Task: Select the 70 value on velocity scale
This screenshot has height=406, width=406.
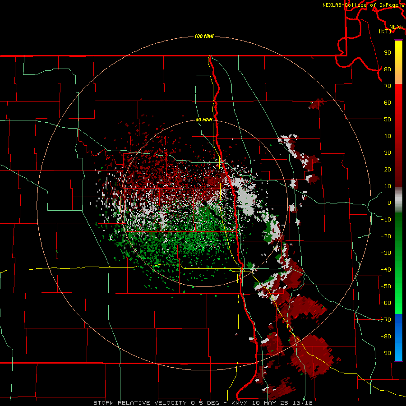Action: [388, 86]
